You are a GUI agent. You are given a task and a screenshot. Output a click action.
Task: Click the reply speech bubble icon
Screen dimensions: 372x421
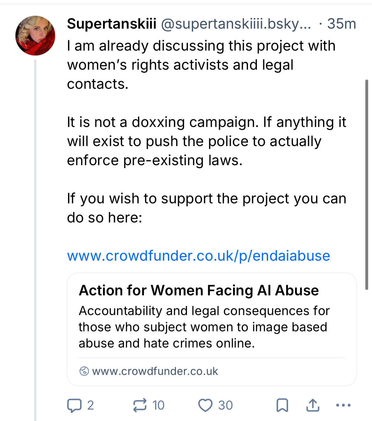tap(74, 405)
